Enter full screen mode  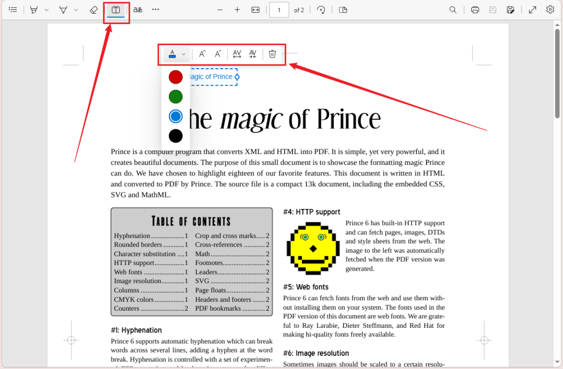point(532,10)
